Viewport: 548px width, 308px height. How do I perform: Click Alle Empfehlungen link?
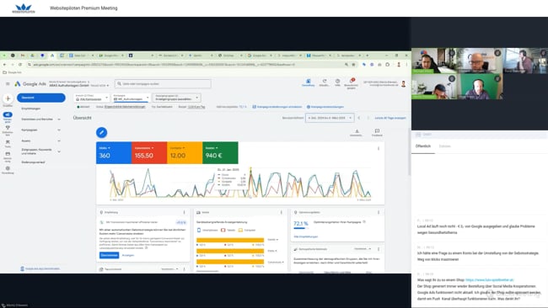coord(306,236)
